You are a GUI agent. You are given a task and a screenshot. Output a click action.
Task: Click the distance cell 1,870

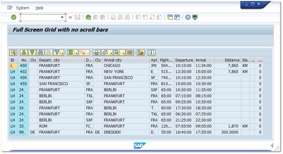coord(227,126)
